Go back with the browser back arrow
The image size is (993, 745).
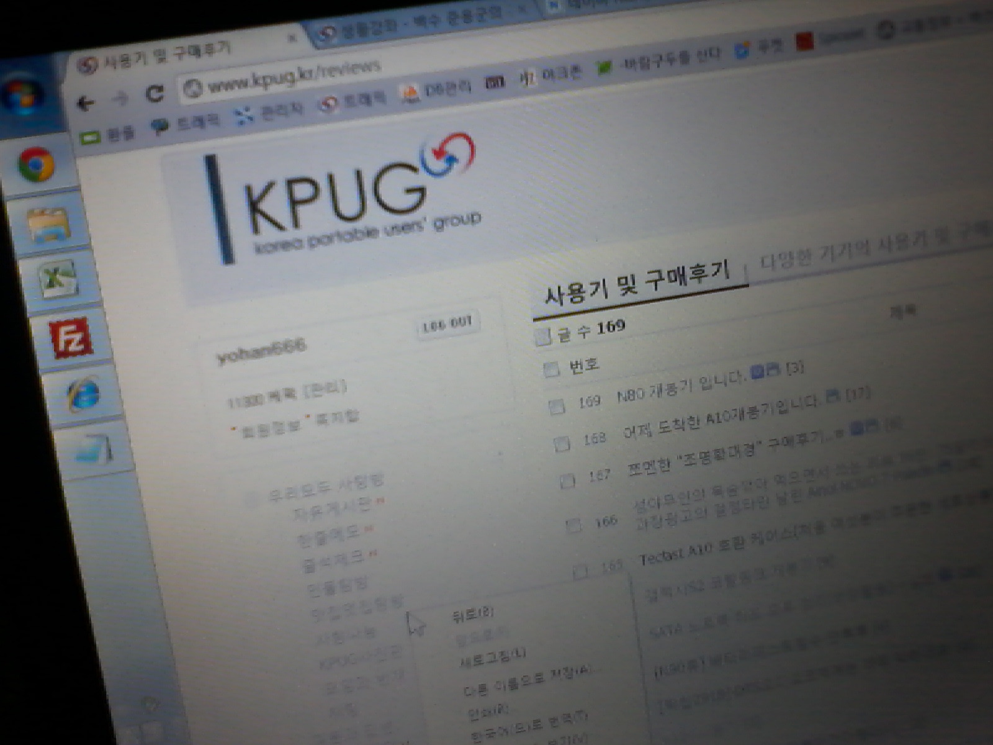[86, 103]
